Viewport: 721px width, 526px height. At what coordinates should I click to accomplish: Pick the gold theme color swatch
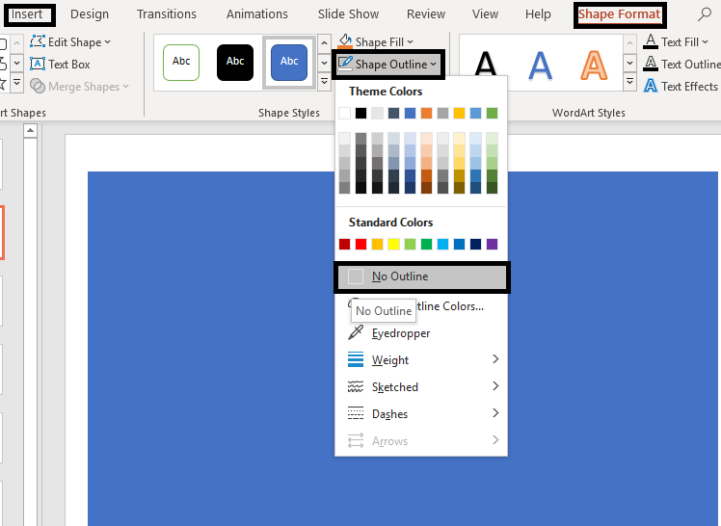pos(459,113)
